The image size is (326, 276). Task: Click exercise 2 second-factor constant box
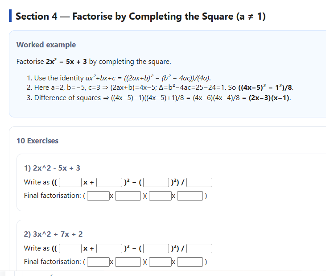point(190,262)
